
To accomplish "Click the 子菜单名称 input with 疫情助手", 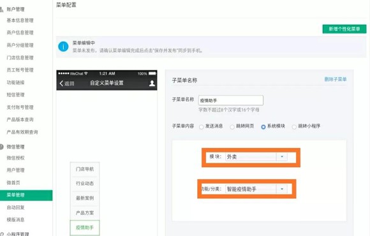I will (231, 100).
